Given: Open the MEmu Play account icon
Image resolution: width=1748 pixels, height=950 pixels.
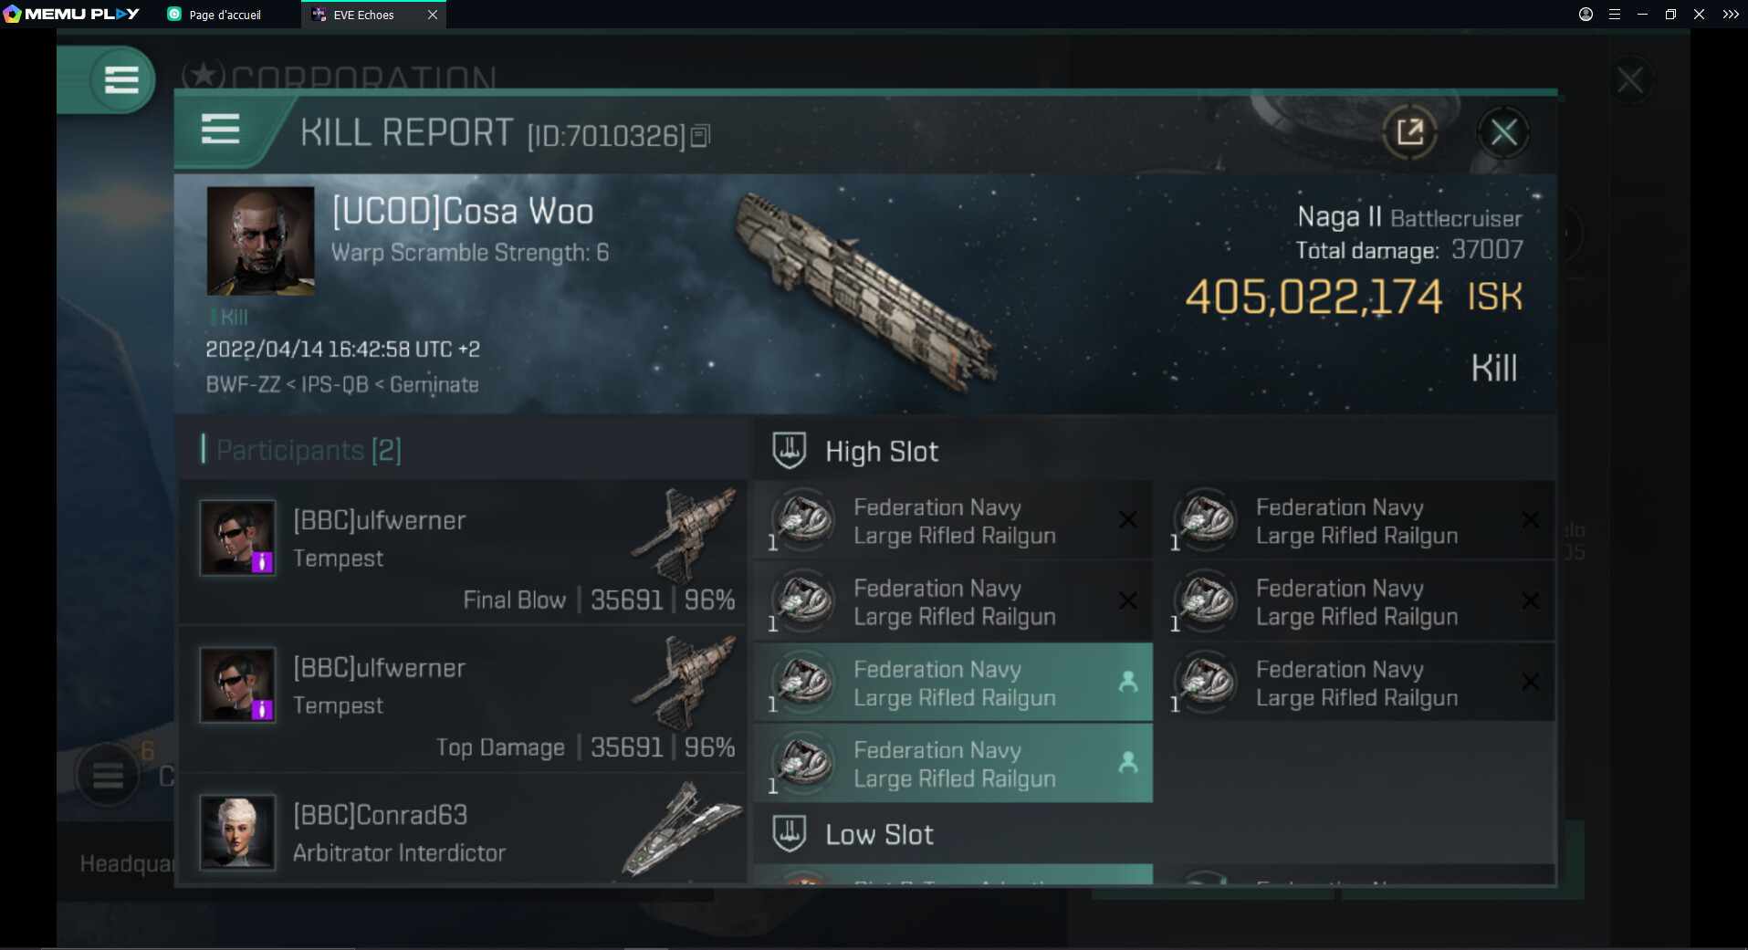Looking at the screenshot, I should click(1586, 15).
